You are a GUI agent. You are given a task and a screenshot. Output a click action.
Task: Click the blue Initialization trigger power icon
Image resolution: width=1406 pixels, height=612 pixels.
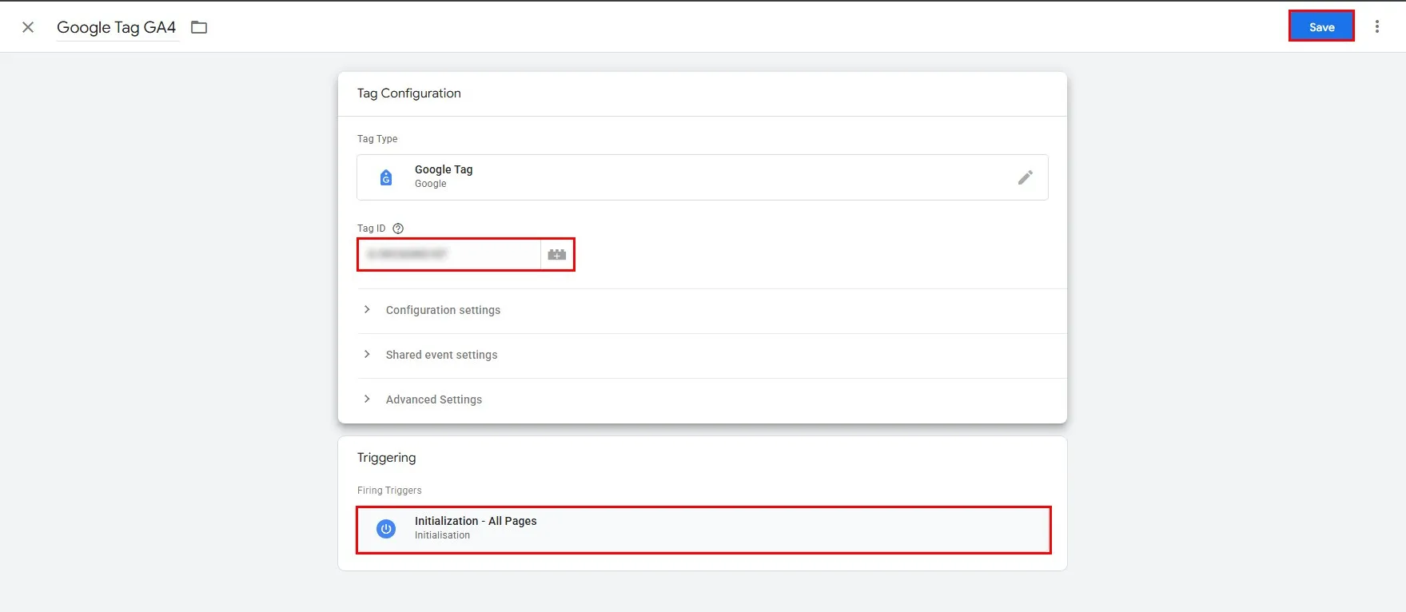(x=386, y=529)
